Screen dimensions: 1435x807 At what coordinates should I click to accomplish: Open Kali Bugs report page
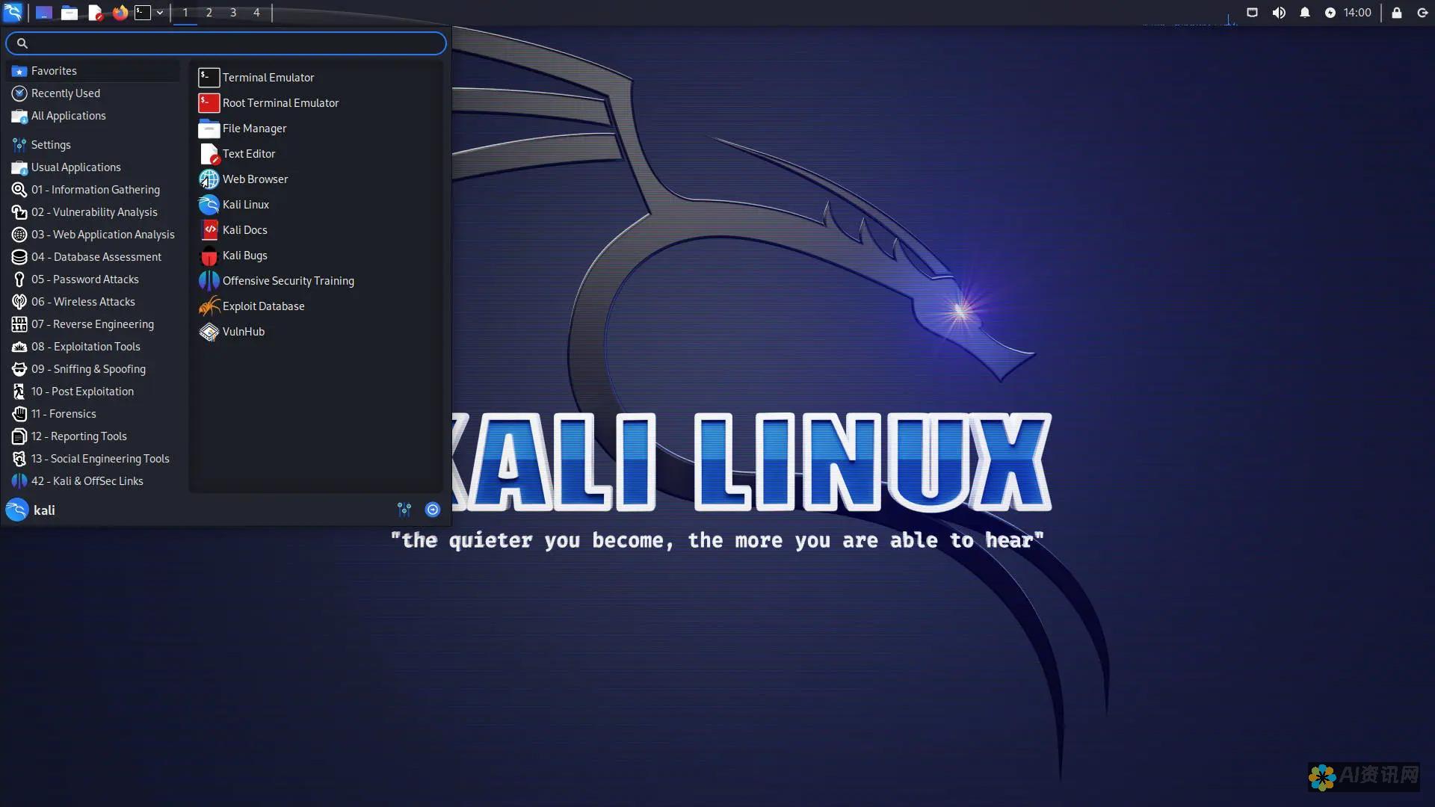(x=244, y=254)
